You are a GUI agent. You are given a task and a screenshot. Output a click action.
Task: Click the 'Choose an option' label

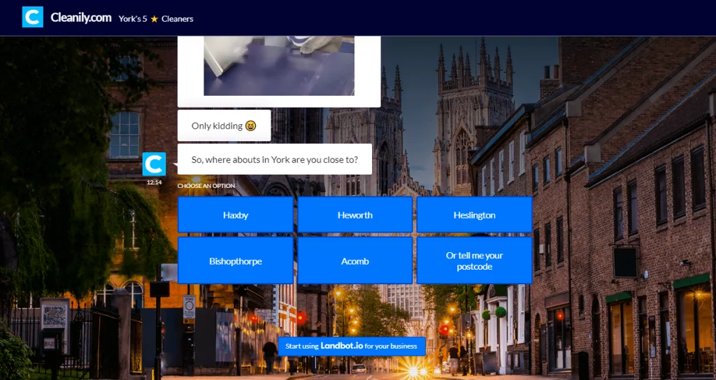(x=206, y=186)
